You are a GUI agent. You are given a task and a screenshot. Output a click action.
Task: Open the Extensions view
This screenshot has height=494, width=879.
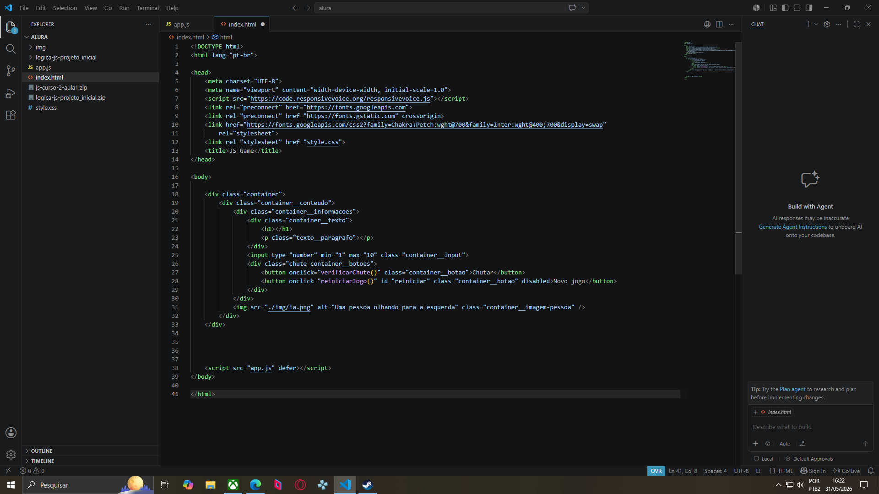coord(11,115)
